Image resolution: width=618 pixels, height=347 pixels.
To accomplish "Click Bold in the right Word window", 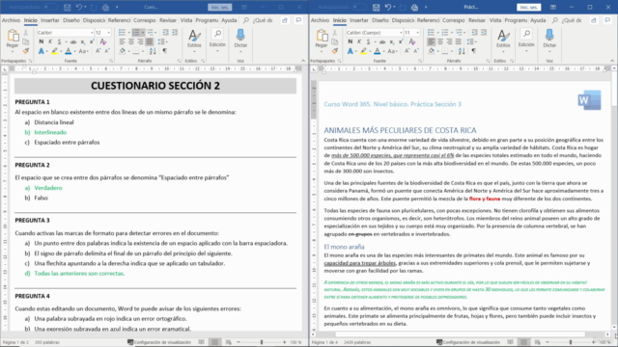I will click(350, 41).
